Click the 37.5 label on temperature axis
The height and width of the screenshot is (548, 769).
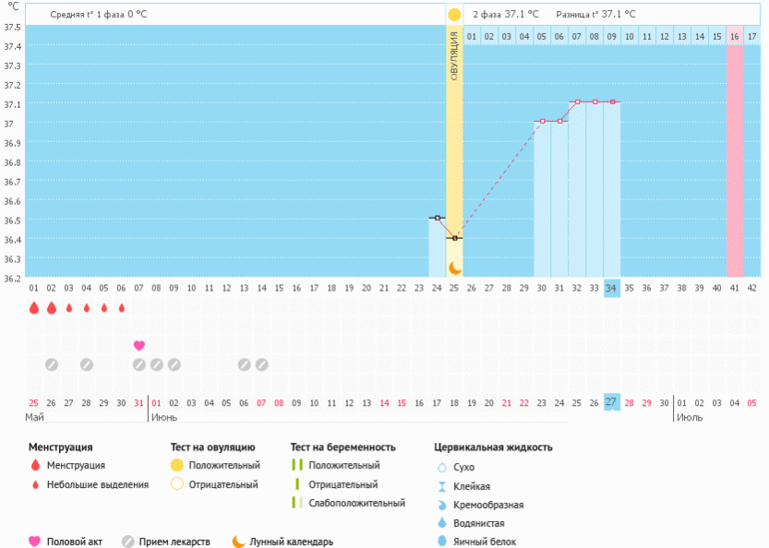12,27
